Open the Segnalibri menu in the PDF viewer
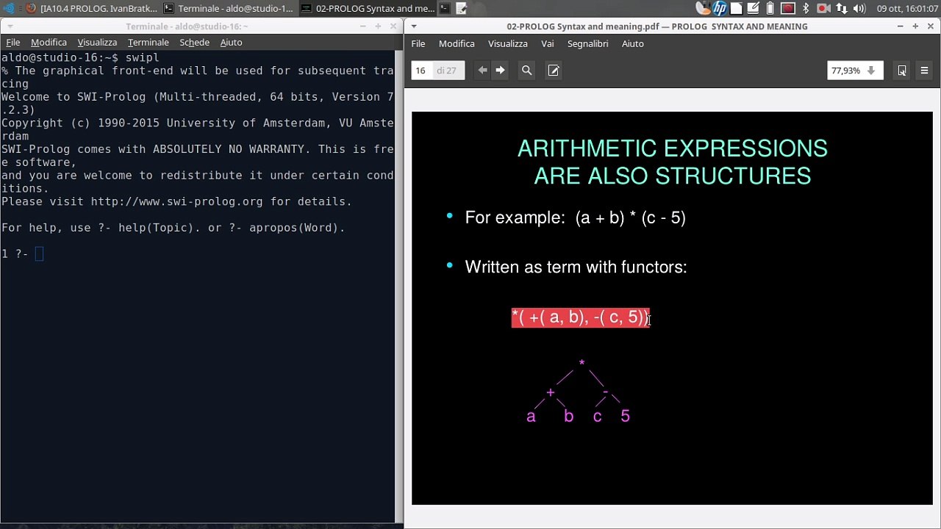This screenshot has width=941, height=529. 587,43
